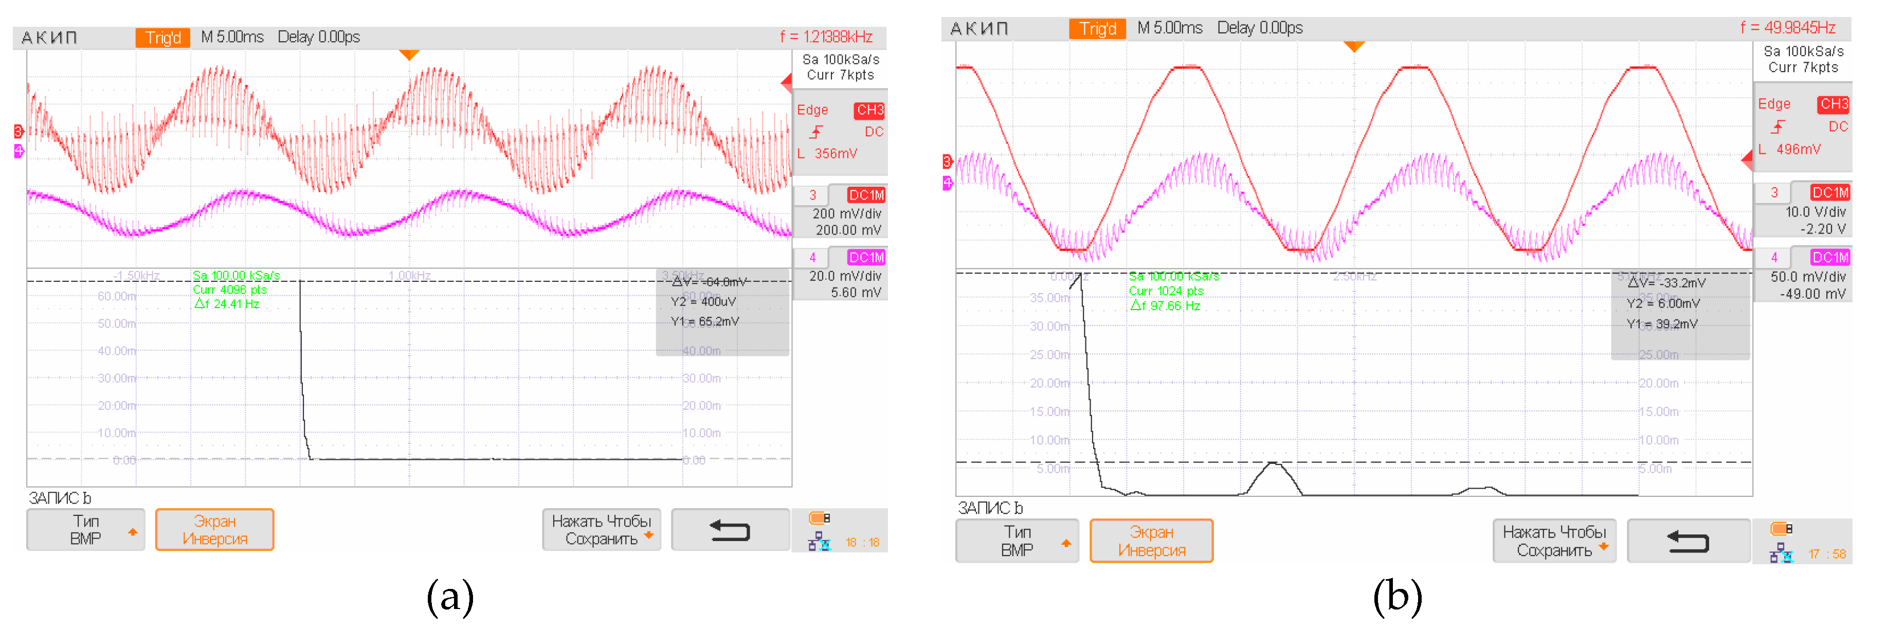Image resolution: width=1887 pixels, height=627 pixels.
Task: Toggle the Trig'd status indicator on left screen
Action: tap(162, 38)
